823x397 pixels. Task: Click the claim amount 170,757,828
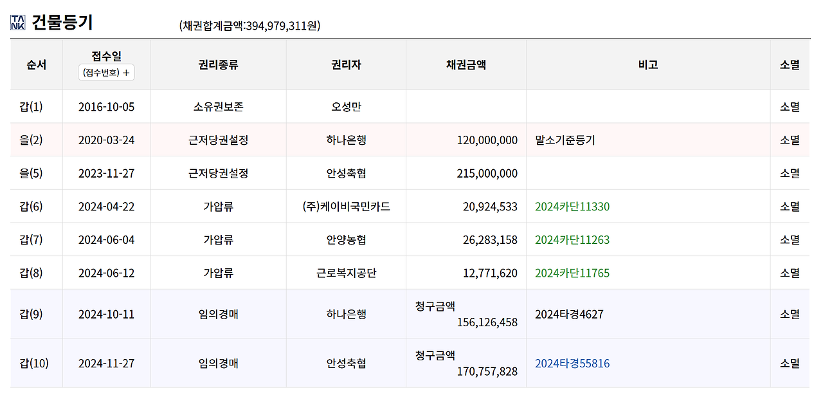[487, 371]
